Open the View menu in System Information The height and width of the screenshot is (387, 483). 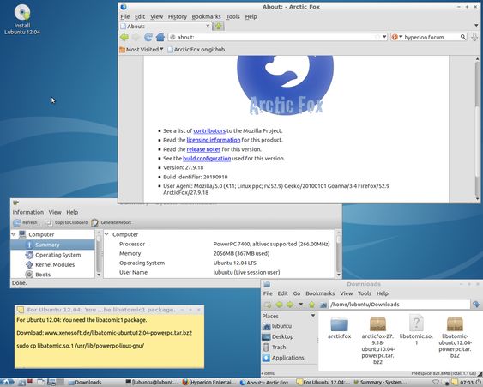(55, 212)
